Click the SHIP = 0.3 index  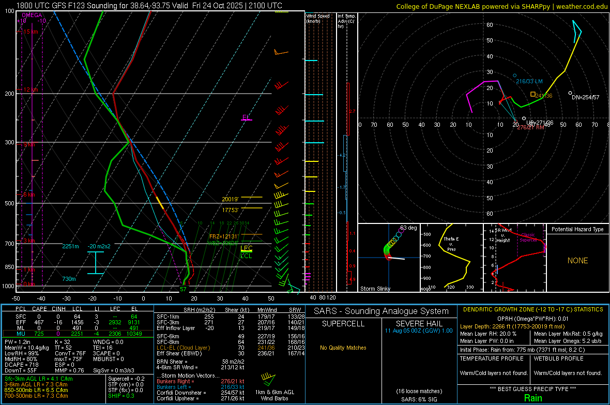(121, 396)
